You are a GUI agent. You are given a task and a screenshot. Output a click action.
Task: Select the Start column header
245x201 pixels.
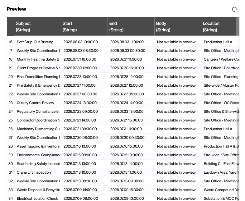(84, 26)
